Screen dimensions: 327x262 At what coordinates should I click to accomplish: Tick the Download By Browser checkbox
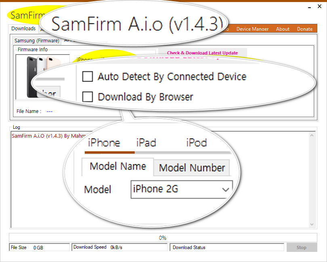(x=87, y=97)
